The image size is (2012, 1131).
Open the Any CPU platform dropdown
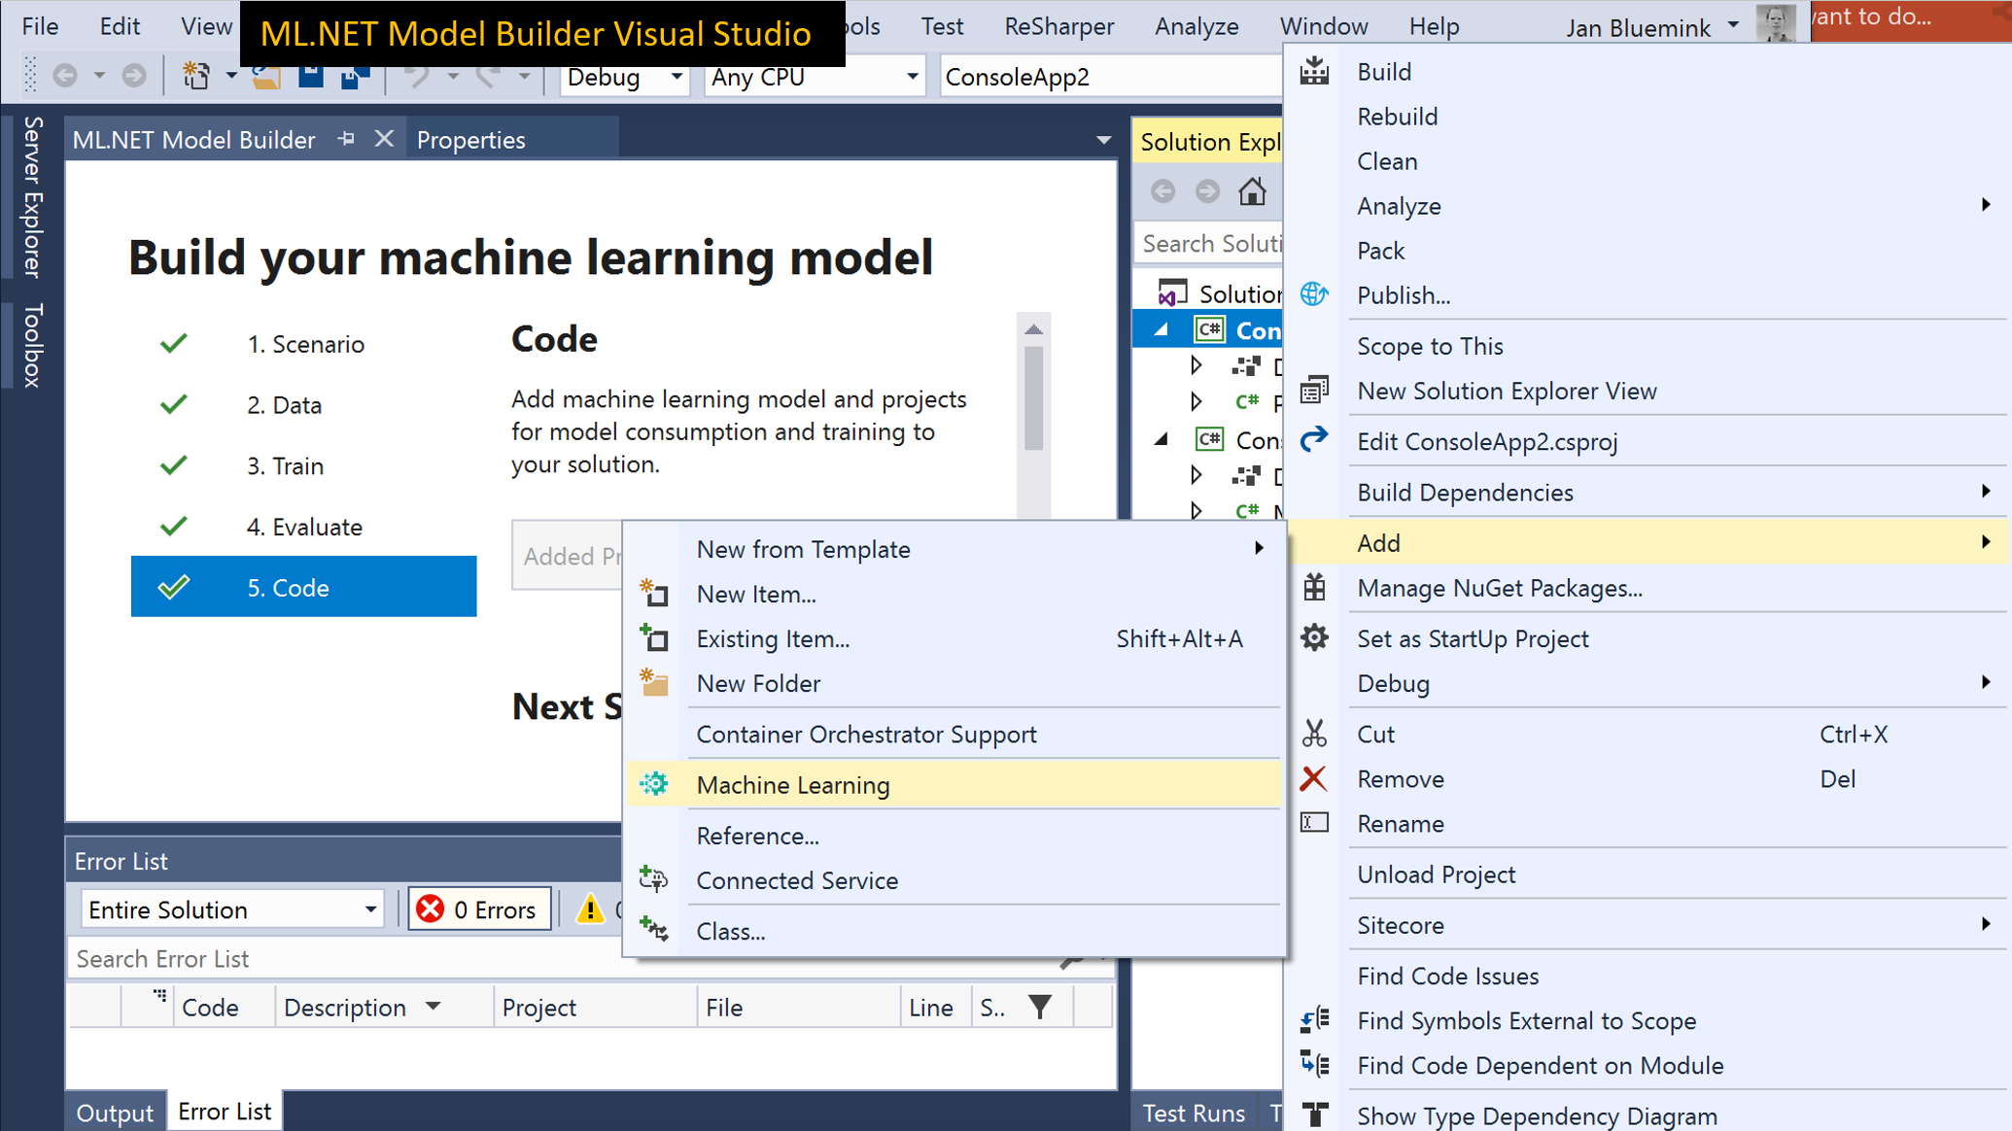pyautogui.click(x=912, y=77)
